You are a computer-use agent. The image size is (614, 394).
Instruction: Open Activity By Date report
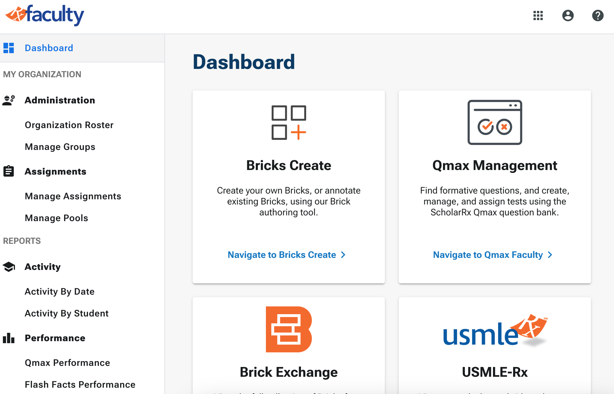(60, 291)
